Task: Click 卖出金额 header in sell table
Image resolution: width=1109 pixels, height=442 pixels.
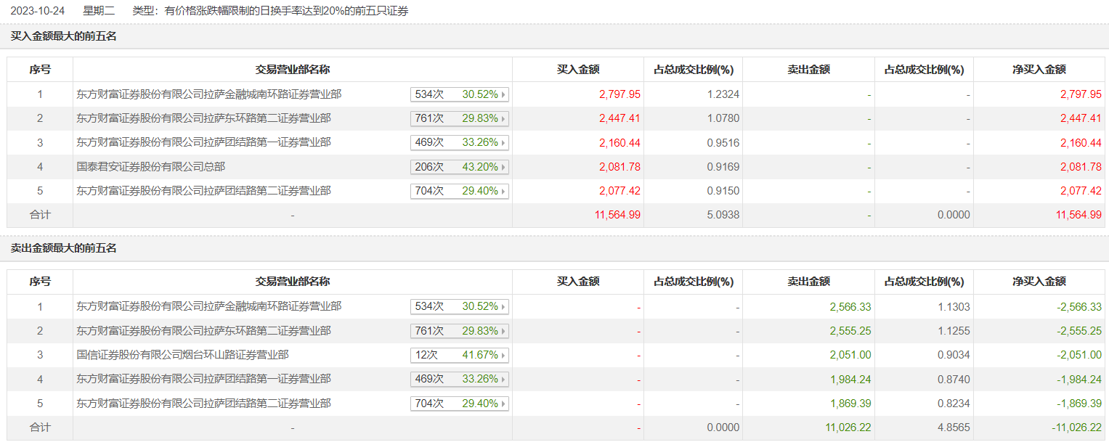Action: pyautogui.click(x=808, y=282)
